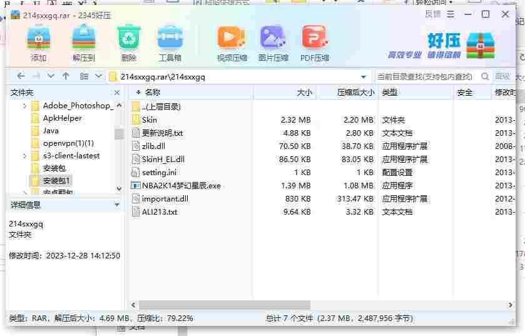
Task: Click the setting.ini file icon
Action: (x=136, y=172)
